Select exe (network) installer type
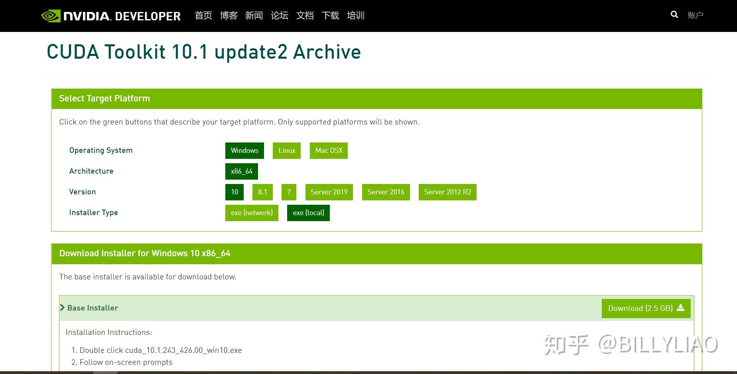 (x=251, y=213)
